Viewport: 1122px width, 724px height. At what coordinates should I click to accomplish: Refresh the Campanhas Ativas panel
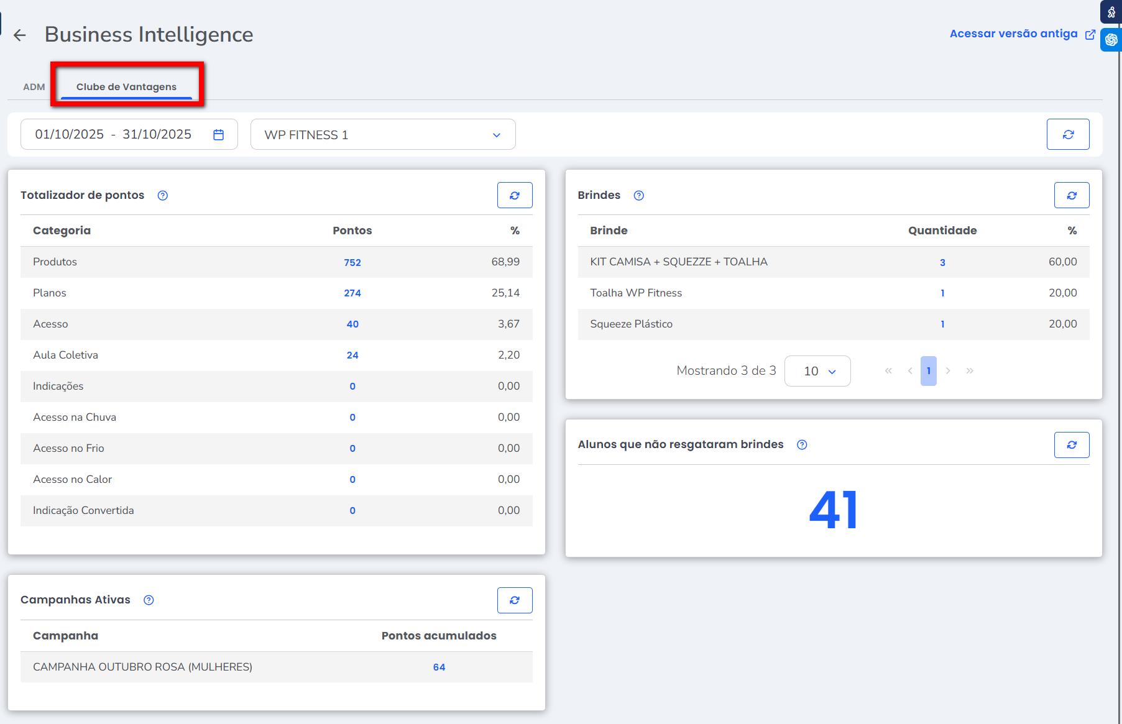514,600
